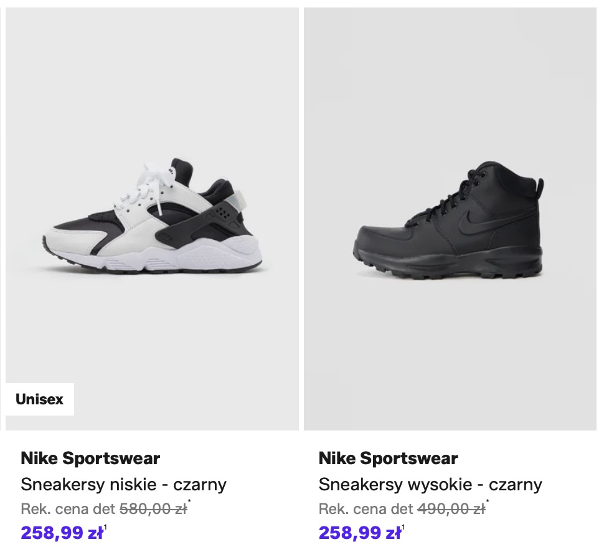Click the crossed-out 580,00 zł price
This screenshot has height=552, width=604.
coord(153,509)
